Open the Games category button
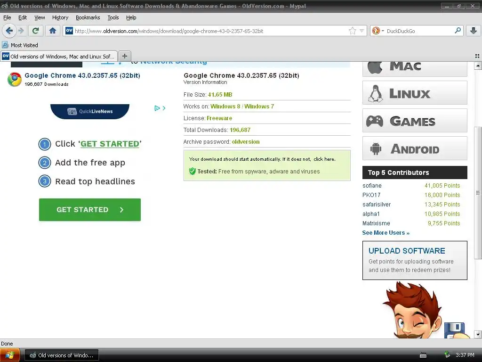 tap(415, 120)
